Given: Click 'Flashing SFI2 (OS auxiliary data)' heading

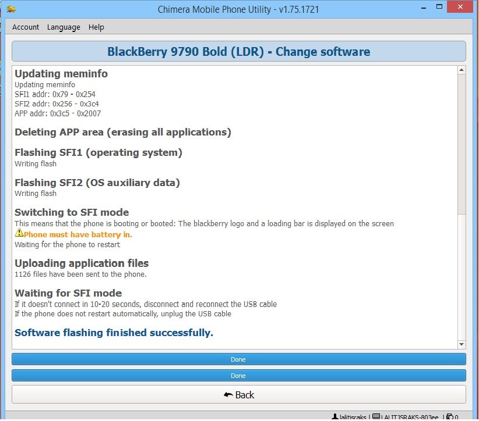Looking at the screenshot, I should pyautogui.click(x=97, y=183).
